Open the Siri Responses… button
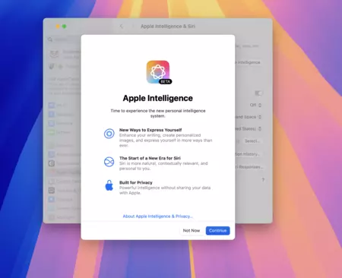 tap(249, 167)
